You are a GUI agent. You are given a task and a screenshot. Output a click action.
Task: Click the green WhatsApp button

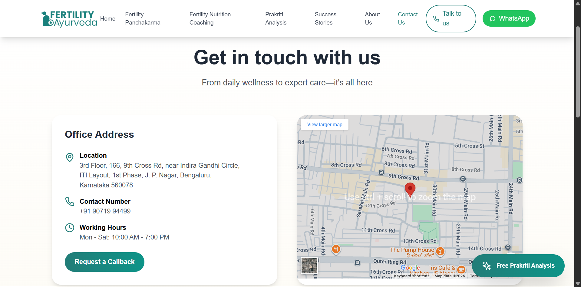tap(509, 18)
